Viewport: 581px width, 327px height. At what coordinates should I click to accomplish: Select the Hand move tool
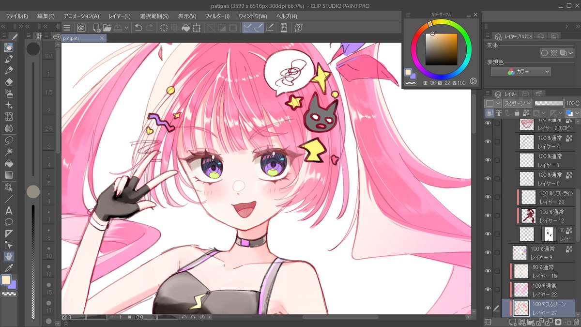[9, 257]
